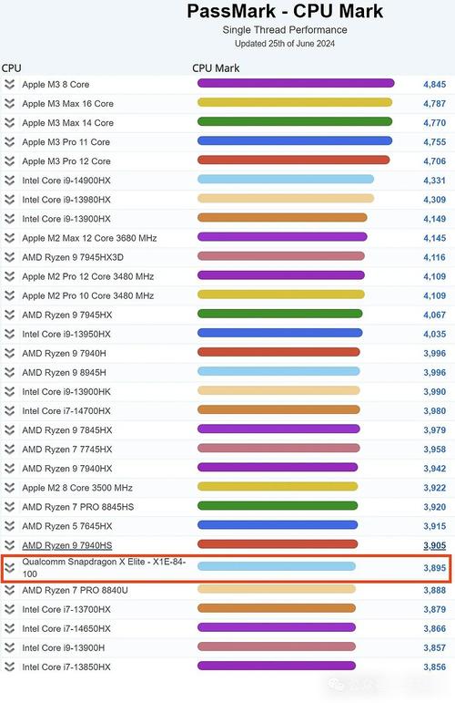
Task: Expand the Intel Core i9-13980HX chevron
Action: pos(9,200)
